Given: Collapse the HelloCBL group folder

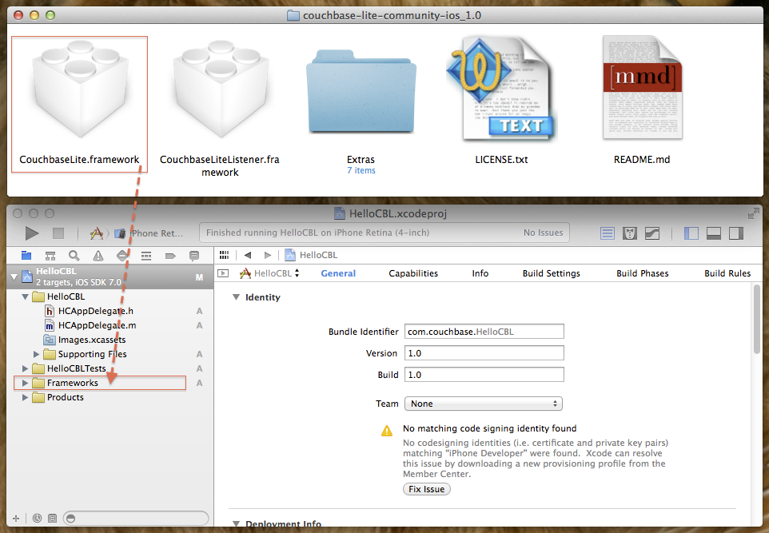Looking at the screenshot, I should [25, 296].
